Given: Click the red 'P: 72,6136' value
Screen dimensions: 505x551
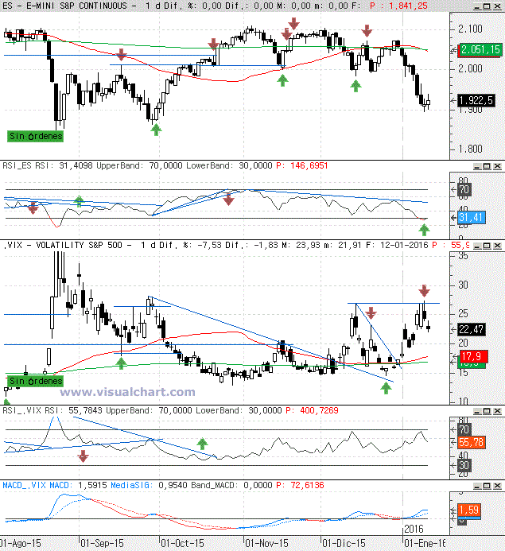Looking at the screenshot, I should point(300,485).
